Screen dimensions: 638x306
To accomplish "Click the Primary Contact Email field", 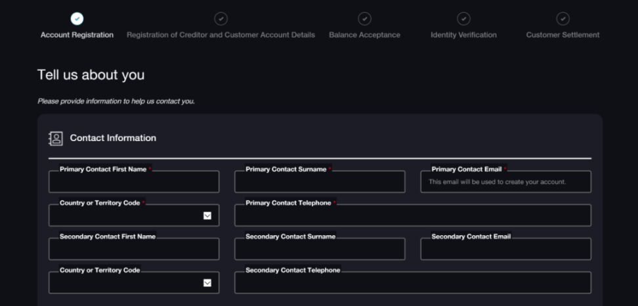I will [x=505, y=183].
